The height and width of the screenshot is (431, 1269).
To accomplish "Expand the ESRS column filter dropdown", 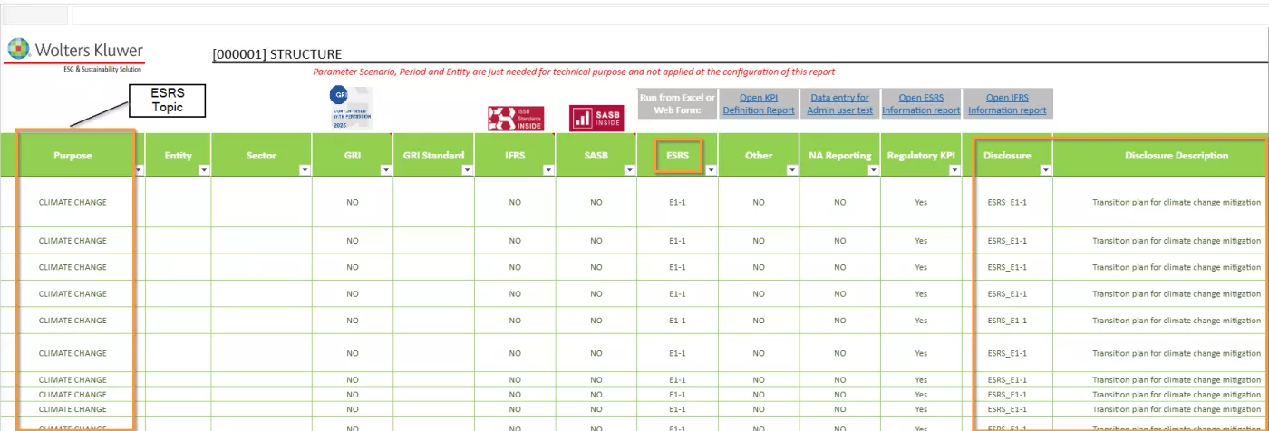I will point(710,169).
